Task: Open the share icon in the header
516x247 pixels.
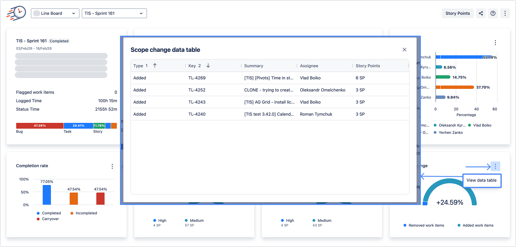Action: [x=481, y=13]
